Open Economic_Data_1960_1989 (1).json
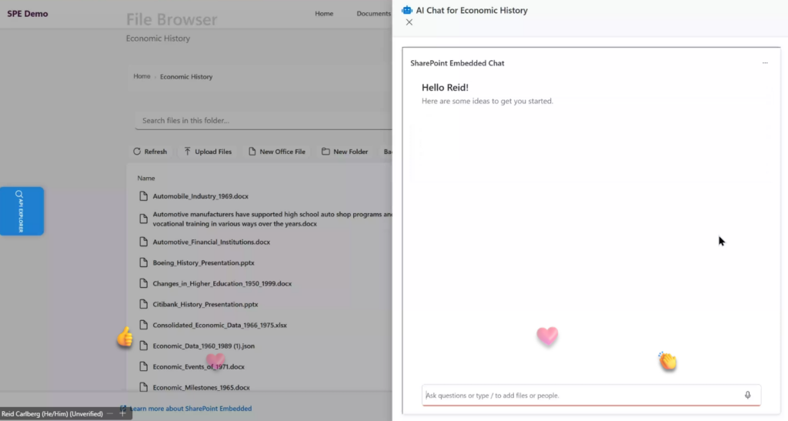788x421 pixels. pyautogui.click(x=203, y=346)
